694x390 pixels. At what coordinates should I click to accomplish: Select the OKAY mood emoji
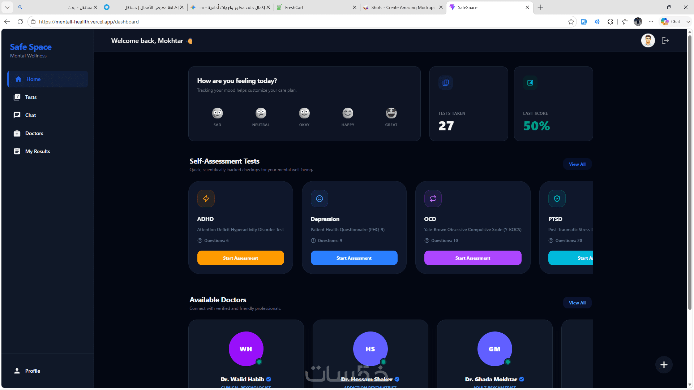tap(304, 113)
